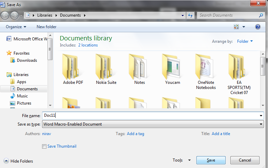Image resolution: width=268 pixels, height=168 pixels.
Task: Click the Save button
Action: pos(211,160)
